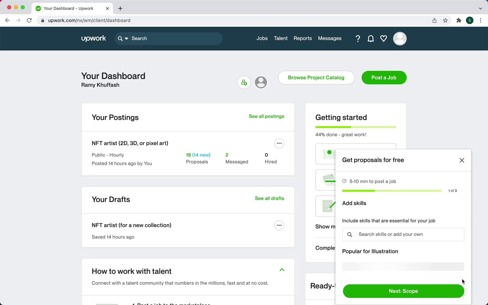This screenshot has width=488, height=305.
Task: Open the Jobs menu
Action: pos(262,38)
